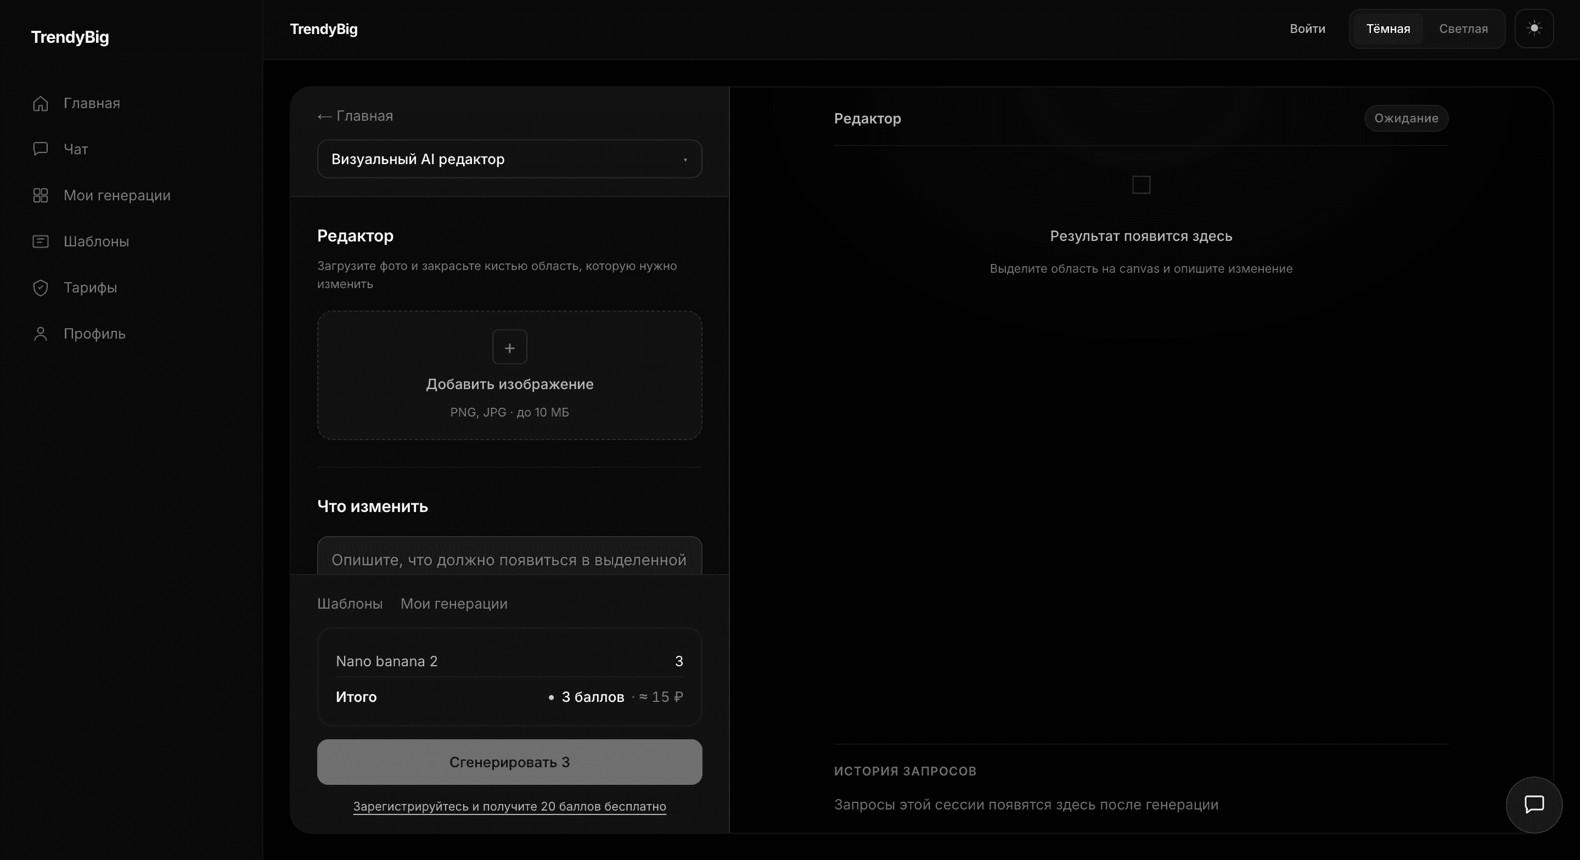Click the chat bubble icon beside Чат
Screen dimensions: 1580x860
click(x=41, y=149)
